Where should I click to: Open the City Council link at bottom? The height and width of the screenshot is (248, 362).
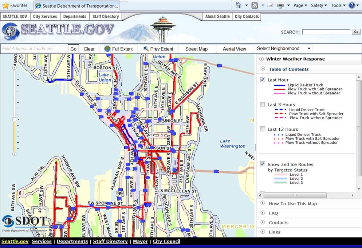[x=166, y=241]
